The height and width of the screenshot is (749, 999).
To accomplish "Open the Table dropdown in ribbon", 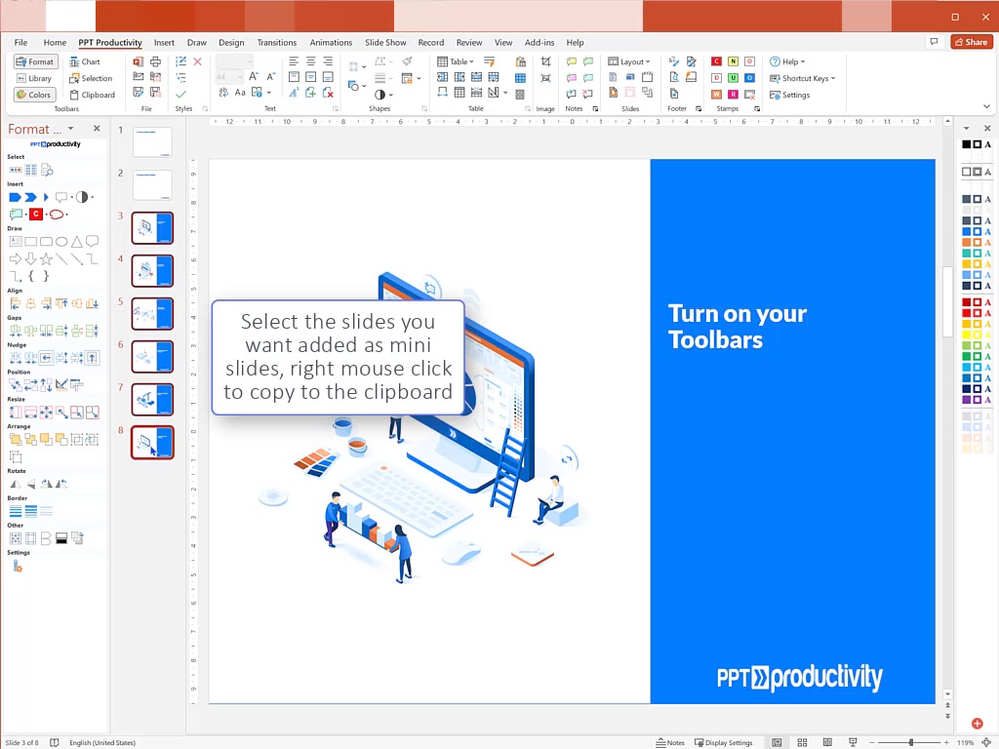I will coord(456,61).
